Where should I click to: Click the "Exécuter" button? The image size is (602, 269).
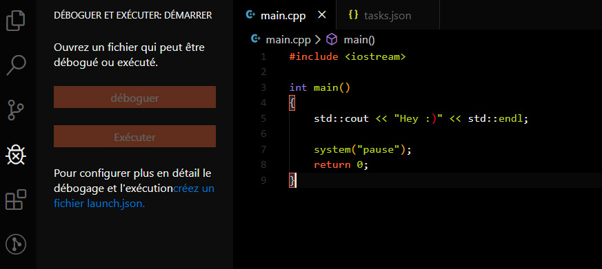134,136
